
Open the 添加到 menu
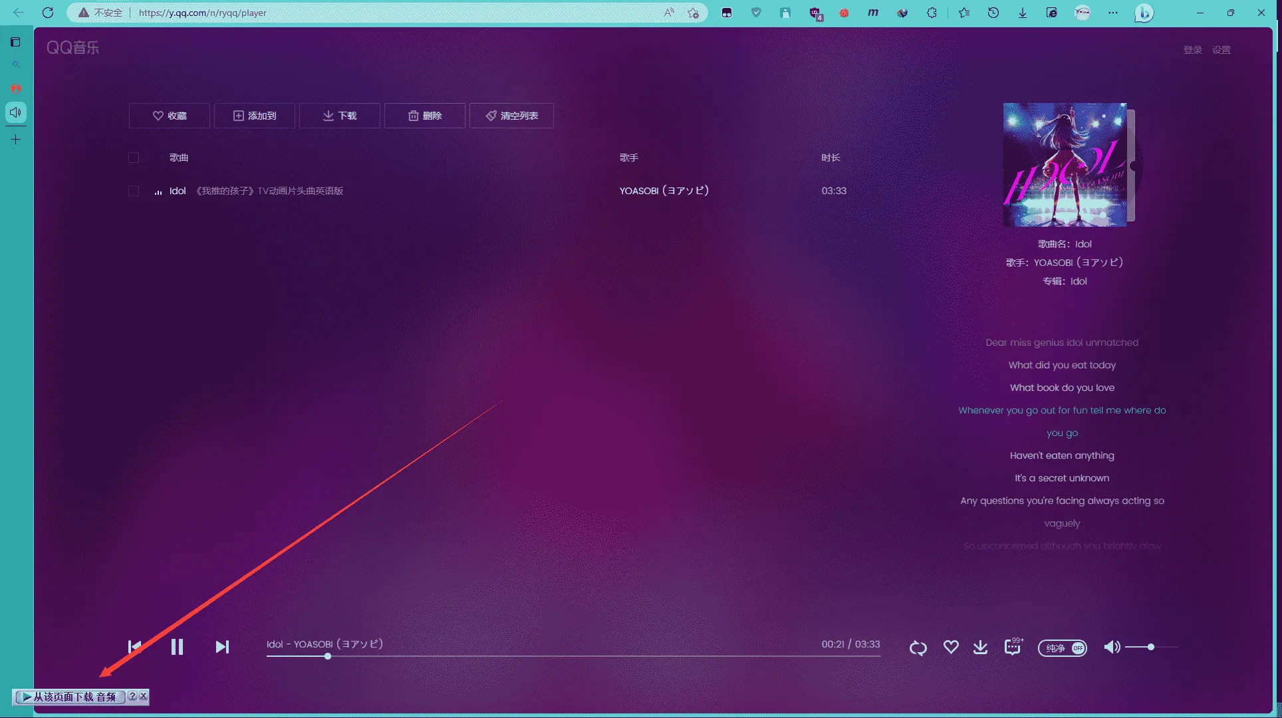255,116
